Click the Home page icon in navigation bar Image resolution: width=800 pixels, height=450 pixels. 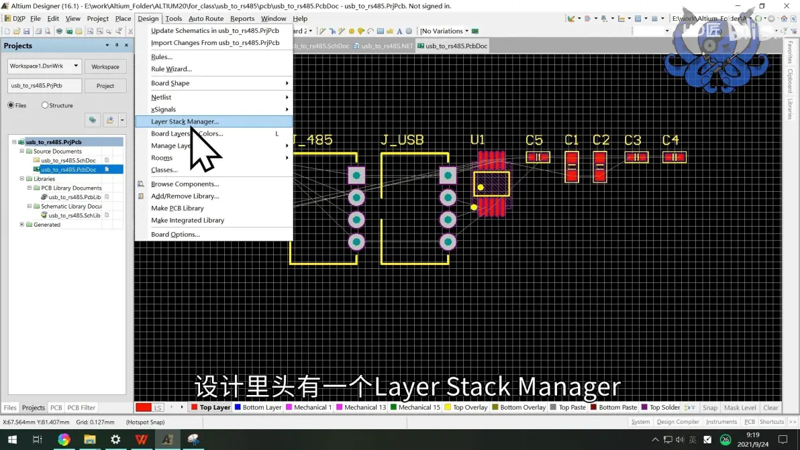coord(784,18)
